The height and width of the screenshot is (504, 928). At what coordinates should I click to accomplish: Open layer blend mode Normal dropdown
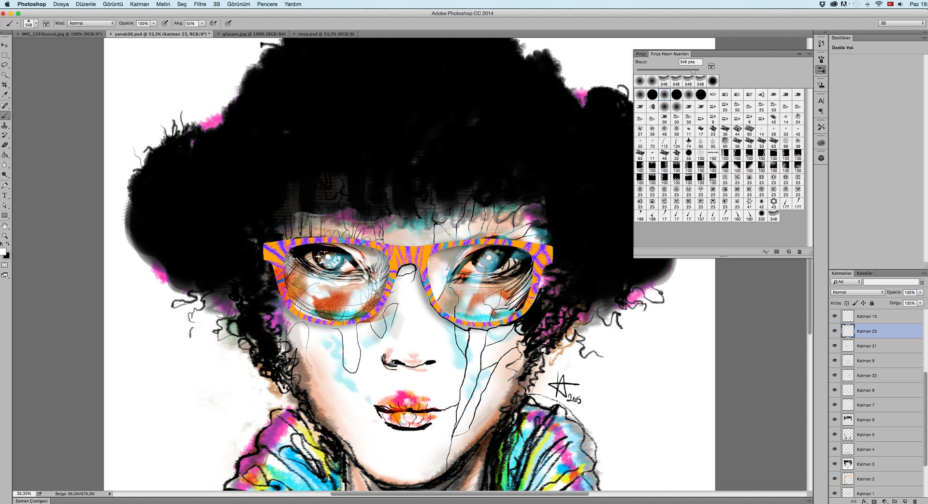(858, 293)
